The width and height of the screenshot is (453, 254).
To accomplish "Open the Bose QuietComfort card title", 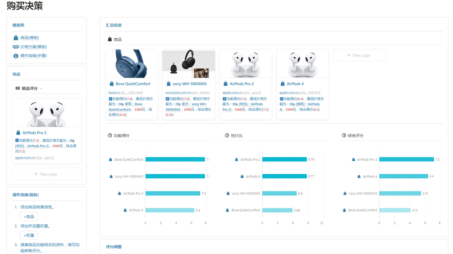I will pyautogui.click(x=133, y=84).
